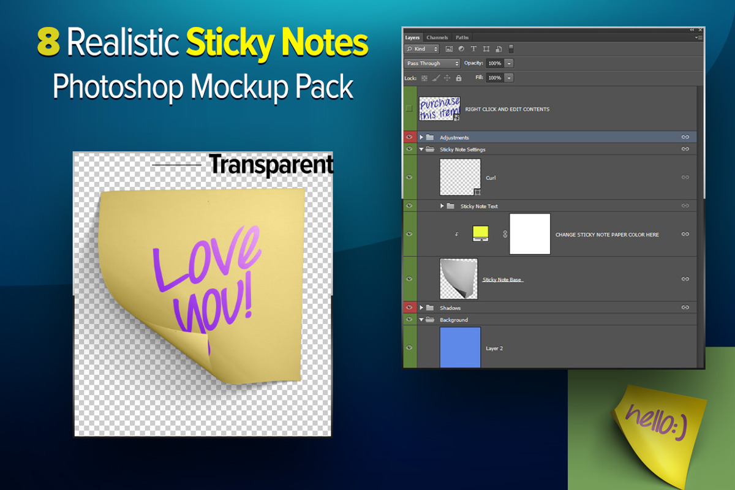This screenshot has height=490, width=735.
Task: Hide the Shadows group visibility
Action: [x=409, y=307]
